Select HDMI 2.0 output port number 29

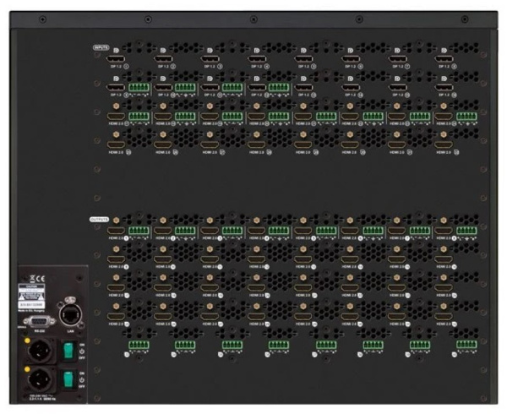tap(303, 316)
